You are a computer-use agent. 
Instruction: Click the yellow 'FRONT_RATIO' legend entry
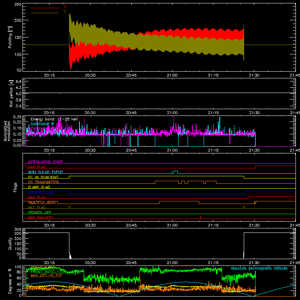tap(43, 268)
